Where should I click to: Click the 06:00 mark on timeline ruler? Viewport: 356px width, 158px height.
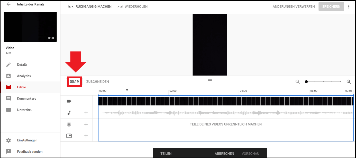coord(314,91)
